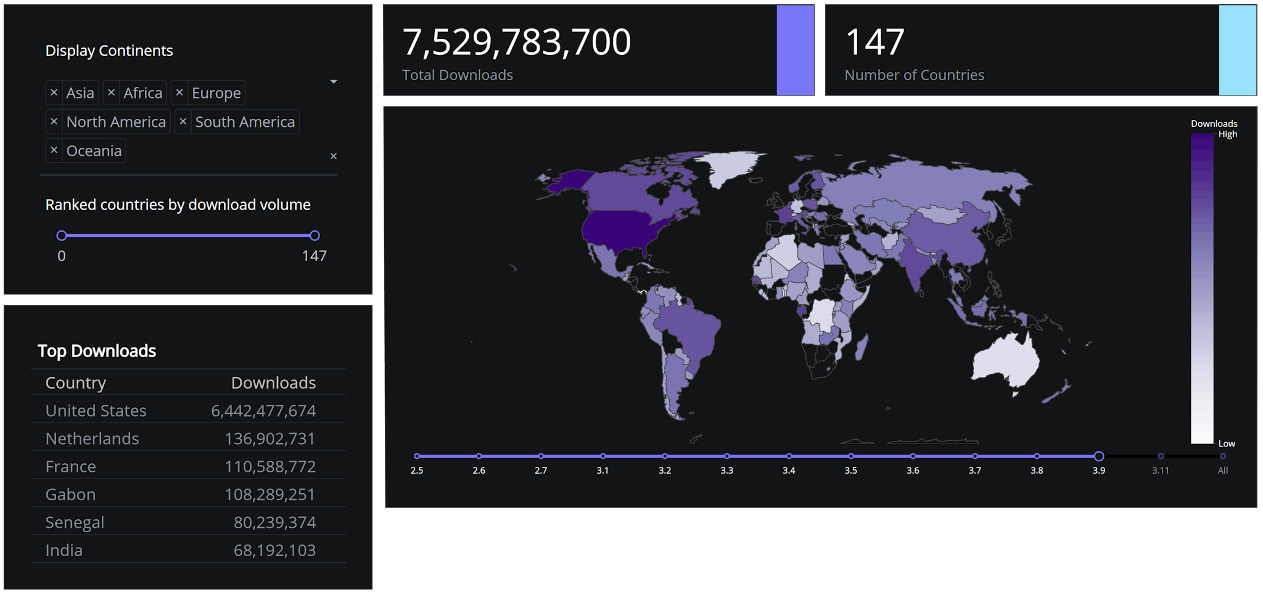Remove Asia from the continents filter
Screen dimensions: 1263x595
[x=54, y=92]
